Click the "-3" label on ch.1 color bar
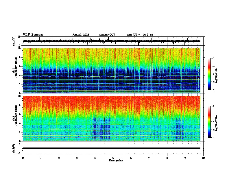Screen dimensions: 229x177 (213, 58)
